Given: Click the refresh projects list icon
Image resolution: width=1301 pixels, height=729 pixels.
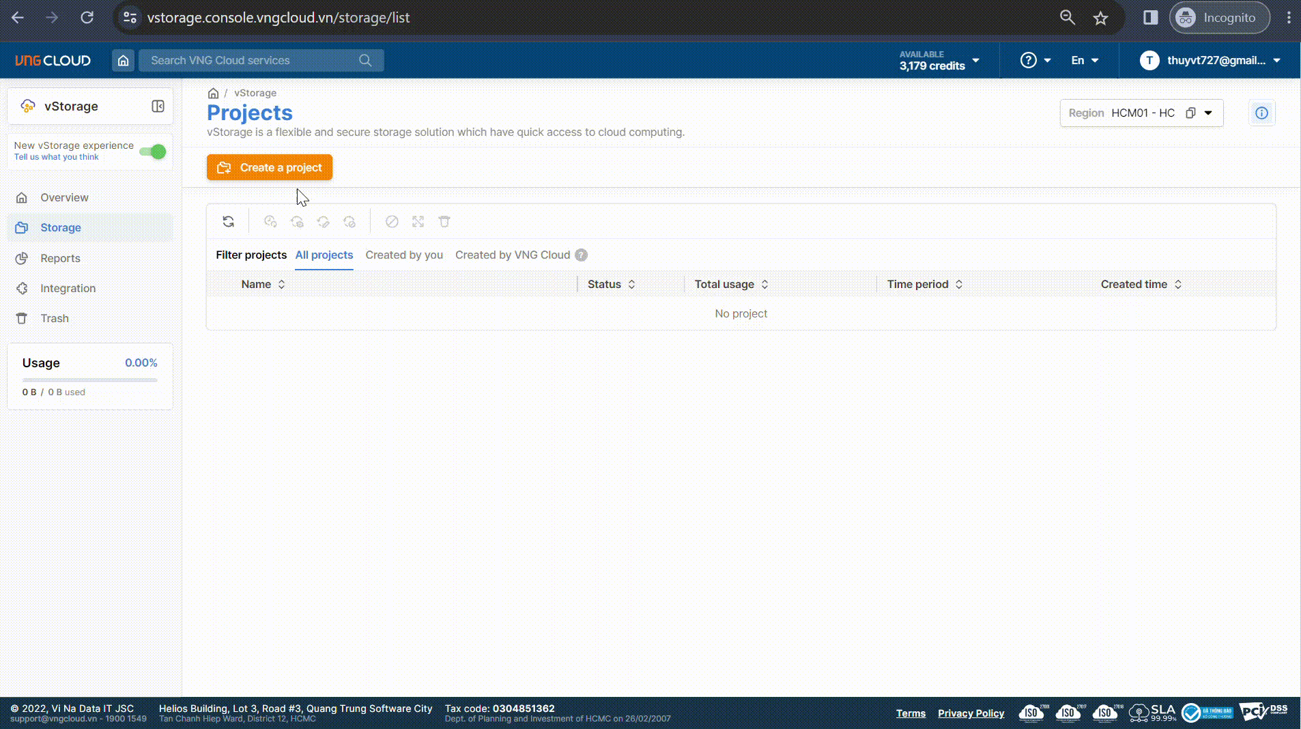Looking at the screenshot, I should [x=228, y=222].
